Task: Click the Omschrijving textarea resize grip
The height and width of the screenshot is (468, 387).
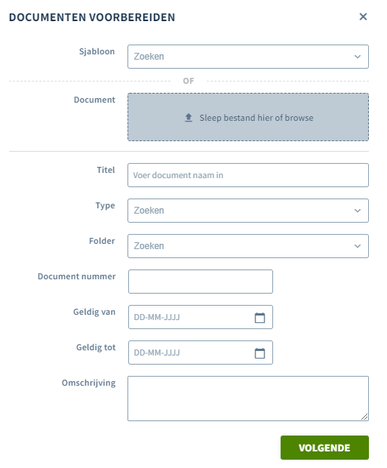Action: 364,417
